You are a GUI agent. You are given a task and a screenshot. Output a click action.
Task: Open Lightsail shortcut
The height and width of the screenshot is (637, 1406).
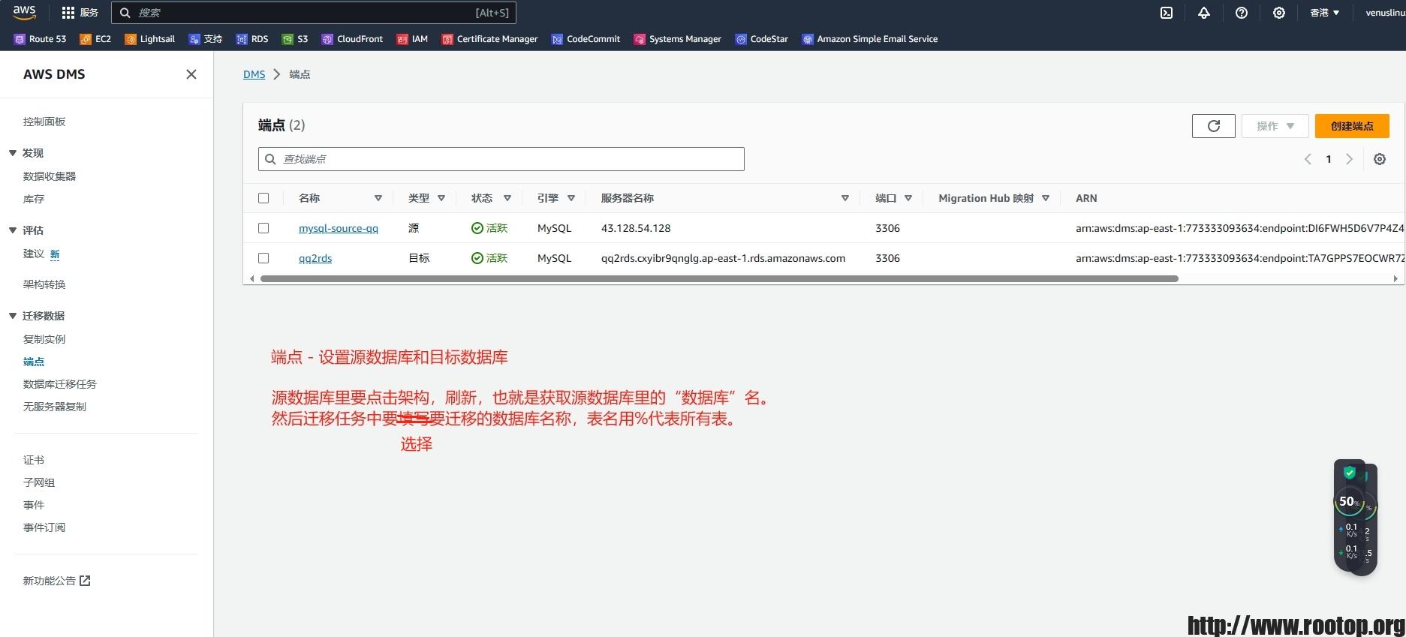pos(150,39)
